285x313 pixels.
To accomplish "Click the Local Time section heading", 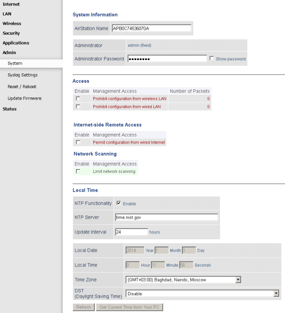I will pos(85,190).
